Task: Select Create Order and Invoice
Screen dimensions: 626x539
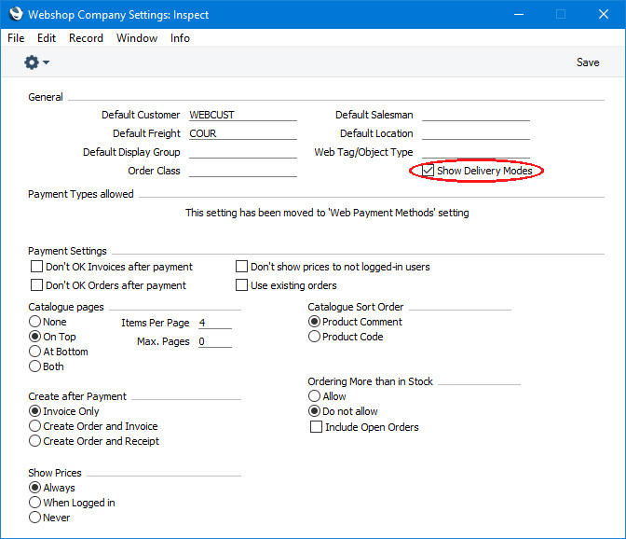Action: click(35, 426)
